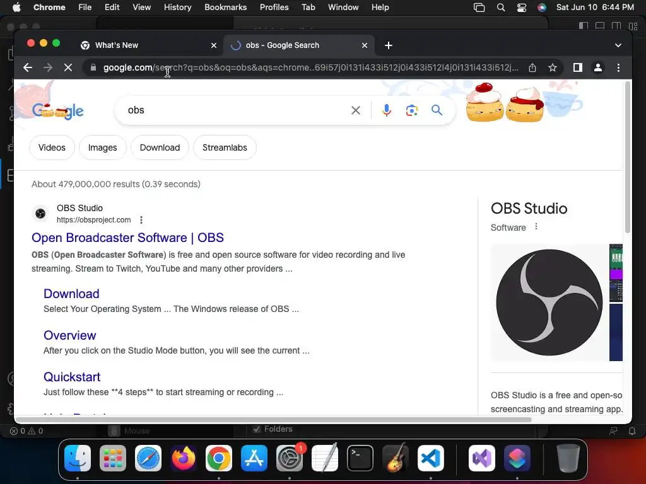Open the Bookmarks menu
This screenshot has width=646, height=484.
coord(225,8)
